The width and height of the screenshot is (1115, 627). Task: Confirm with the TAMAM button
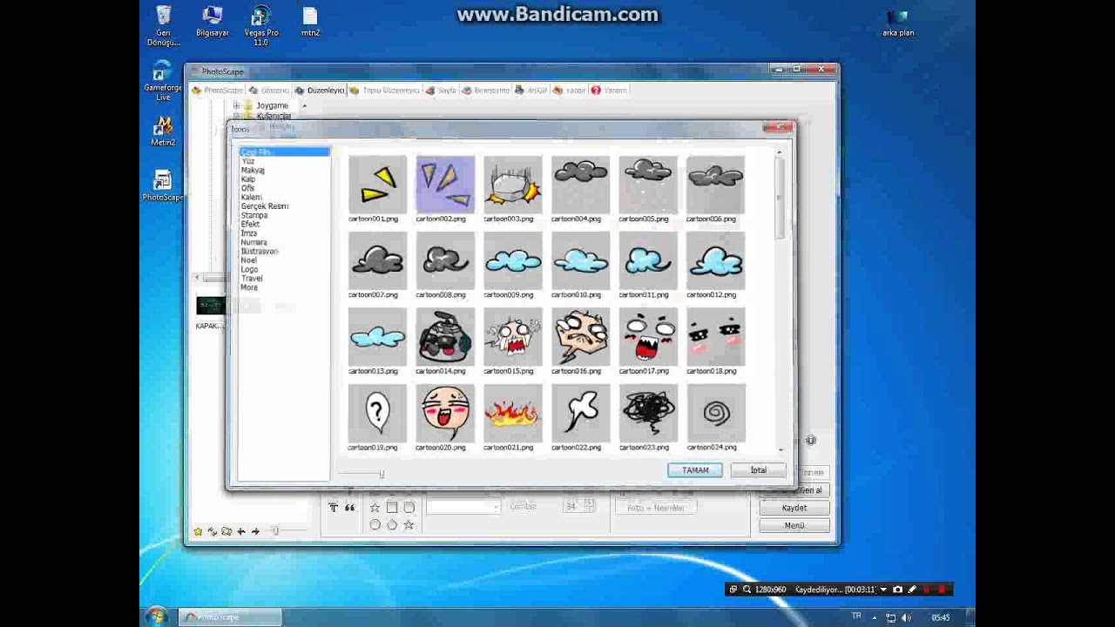(695, 470)
